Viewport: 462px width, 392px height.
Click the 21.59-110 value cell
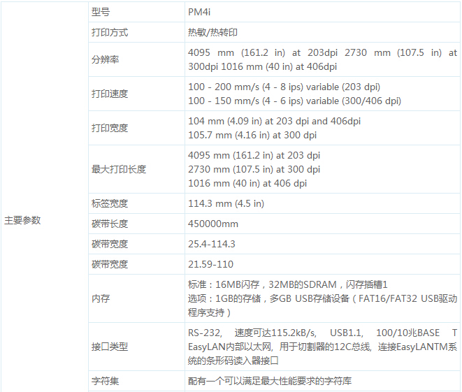(x=210, y=264)
